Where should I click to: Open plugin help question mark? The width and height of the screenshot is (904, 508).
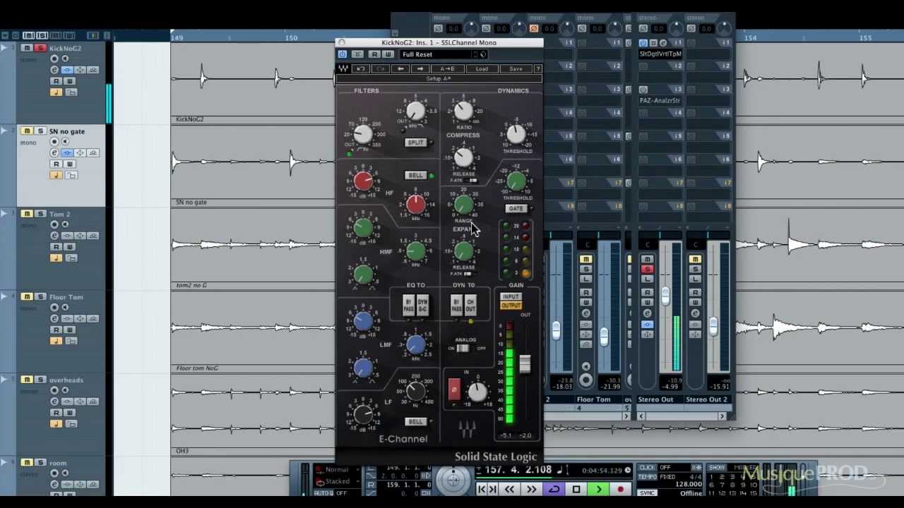coord(538,68)
